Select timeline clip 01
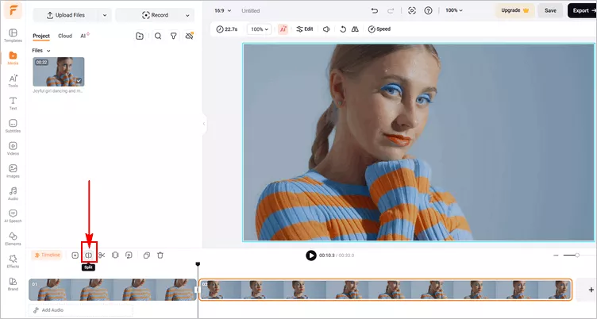 [x=112, y=290]
